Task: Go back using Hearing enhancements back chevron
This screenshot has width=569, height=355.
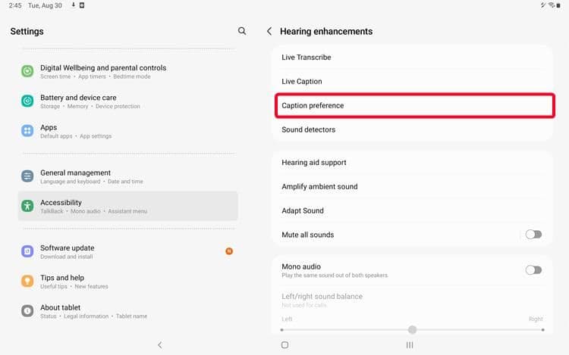Action: [269, 32]
